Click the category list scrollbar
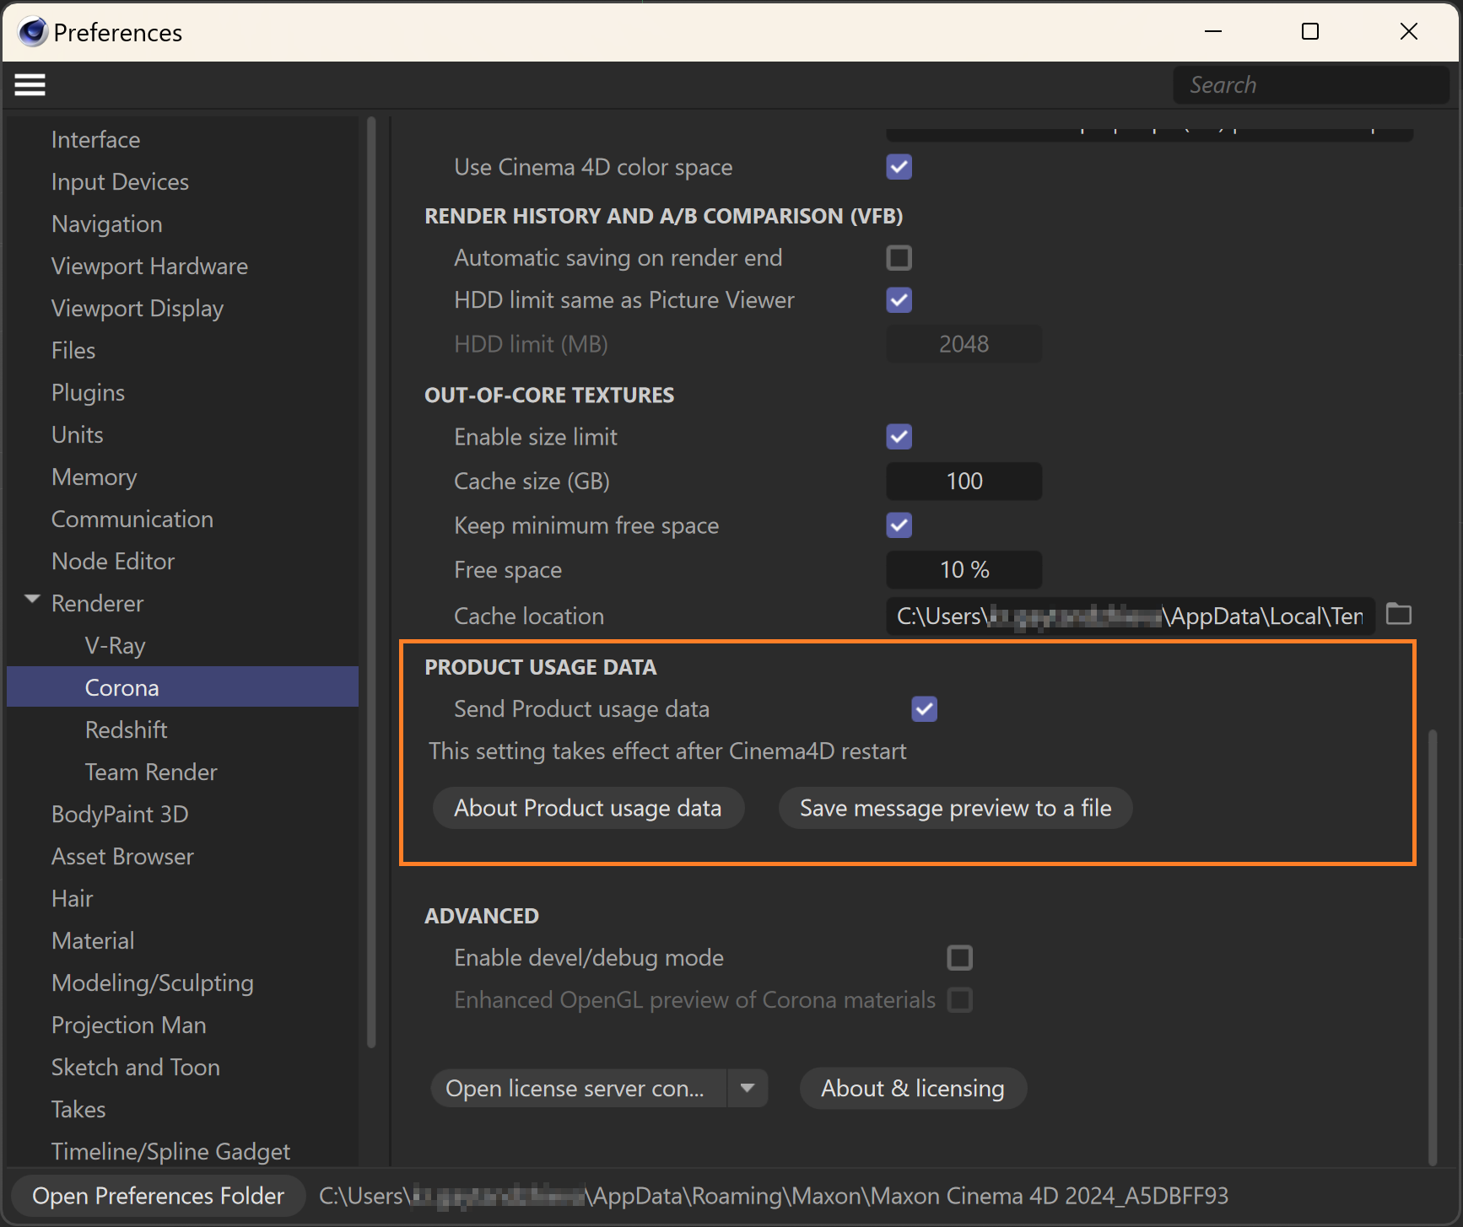Screen dimensions: 1463x1227 pyautogui.click(x=371, y=582)
